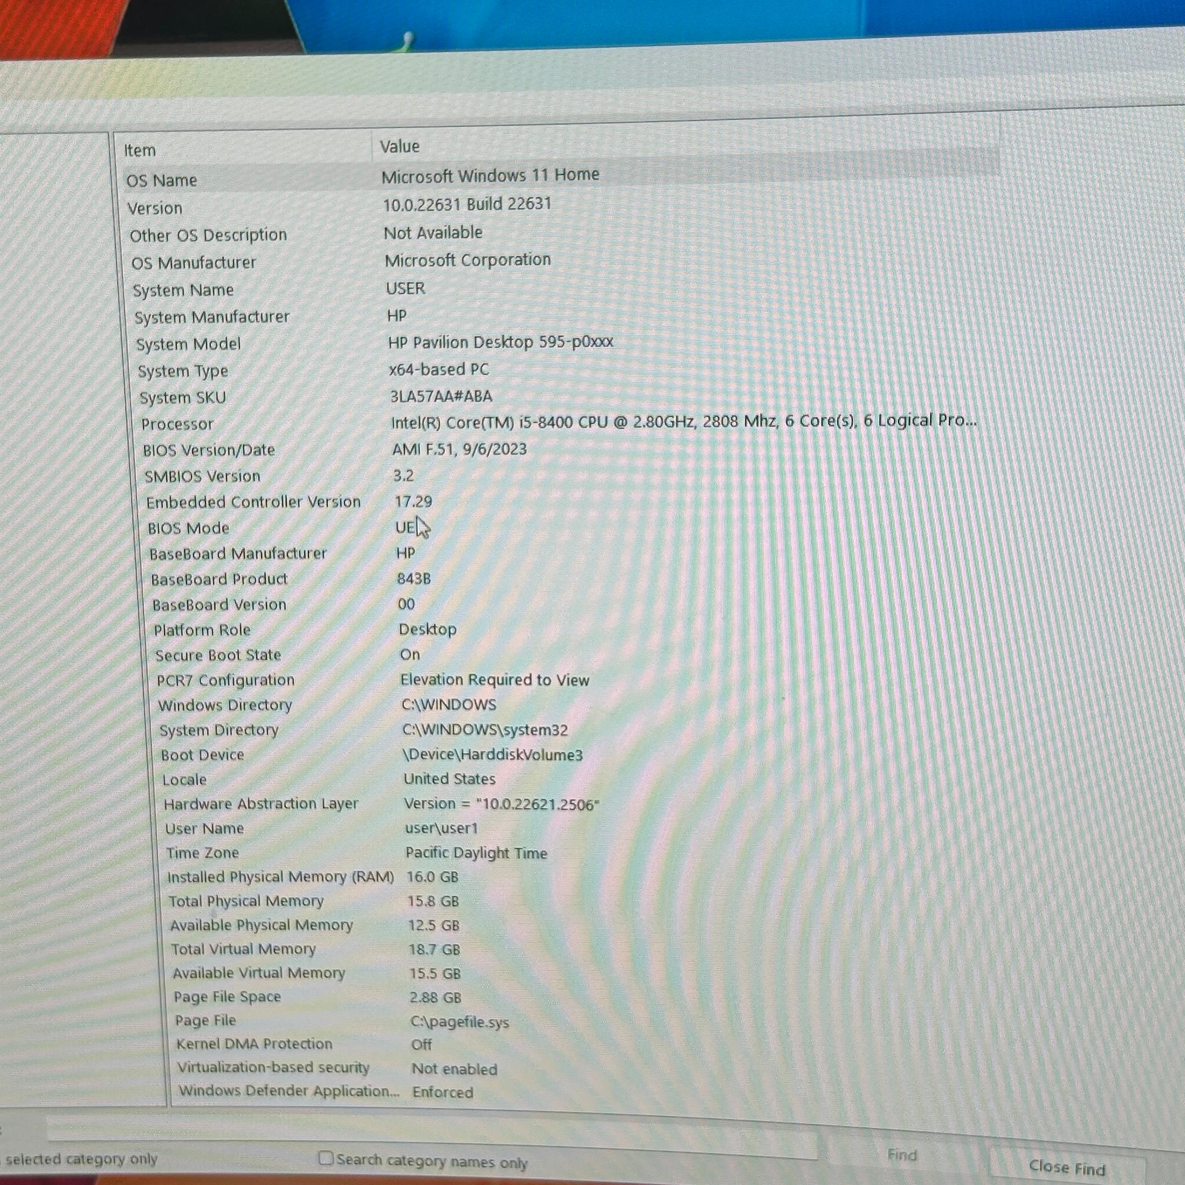This screenshot has width=1185, height=1185.
Task: Click the 3LA57AA#ABA SKU value
Action: coord(441,396)
